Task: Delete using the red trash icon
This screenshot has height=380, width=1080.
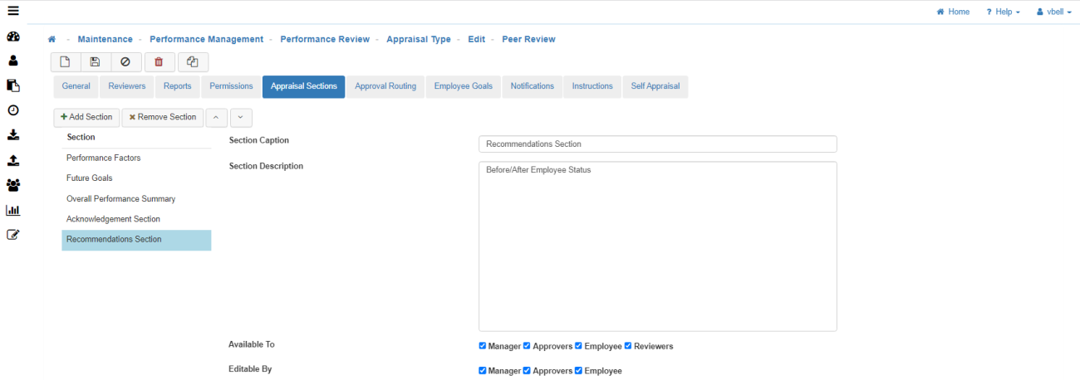Action: pos(159,62)
